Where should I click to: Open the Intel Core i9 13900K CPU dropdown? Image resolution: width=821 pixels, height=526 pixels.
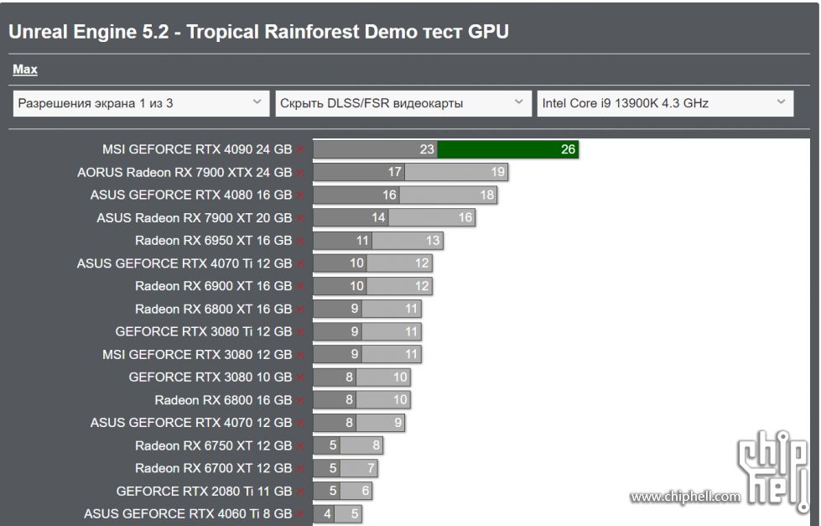(x=665, y=103)
